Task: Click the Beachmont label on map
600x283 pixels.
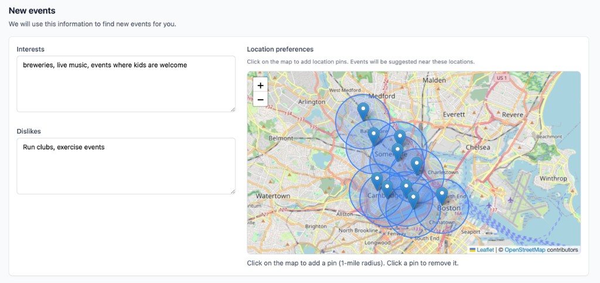Action: point(549,136)
